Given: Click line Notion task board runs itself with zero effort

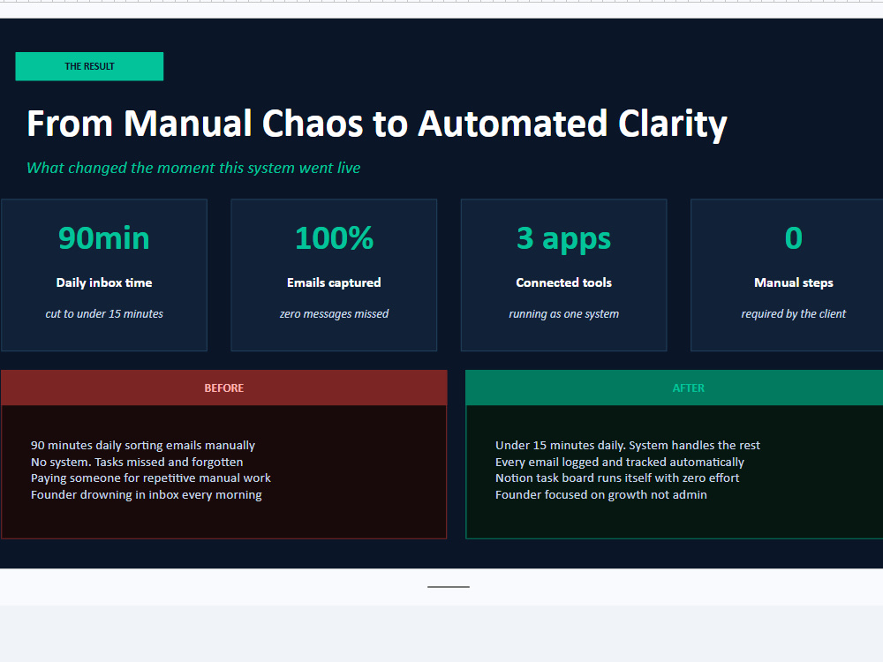Looking at the screenshot, I should coord(617,478).
